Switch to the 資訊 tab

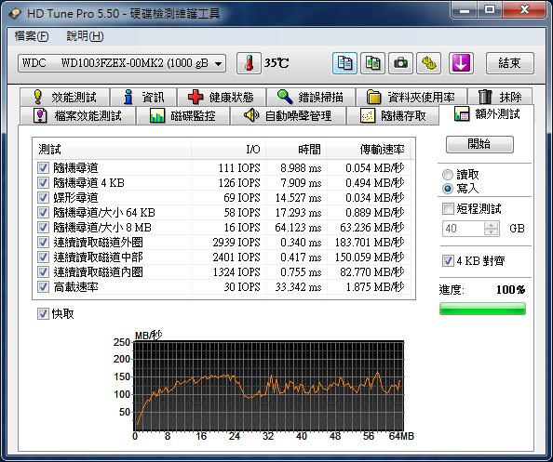tap(143, 97)
